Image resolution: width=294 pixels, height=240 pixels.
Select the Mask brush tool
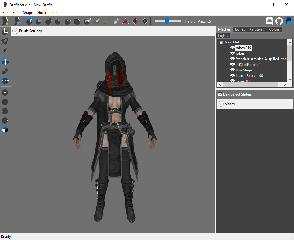click(39, 21)
